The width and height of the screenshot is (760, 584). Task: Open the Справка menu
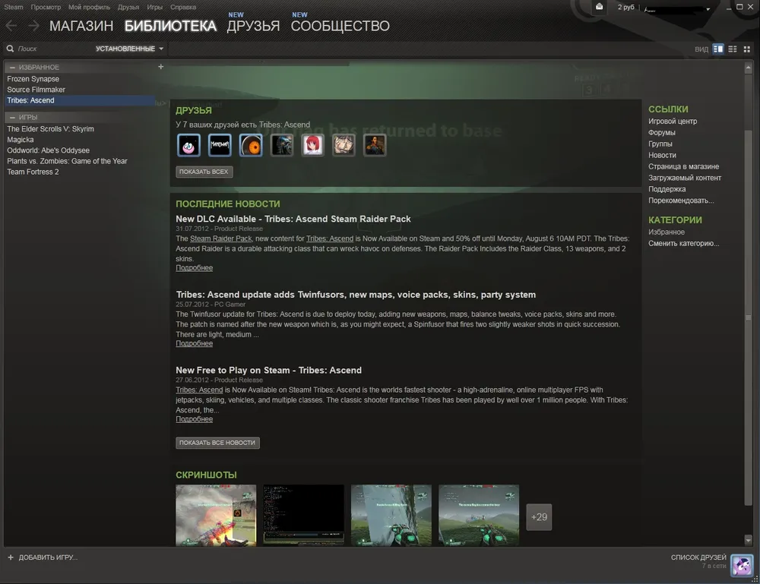pos(183,7)
